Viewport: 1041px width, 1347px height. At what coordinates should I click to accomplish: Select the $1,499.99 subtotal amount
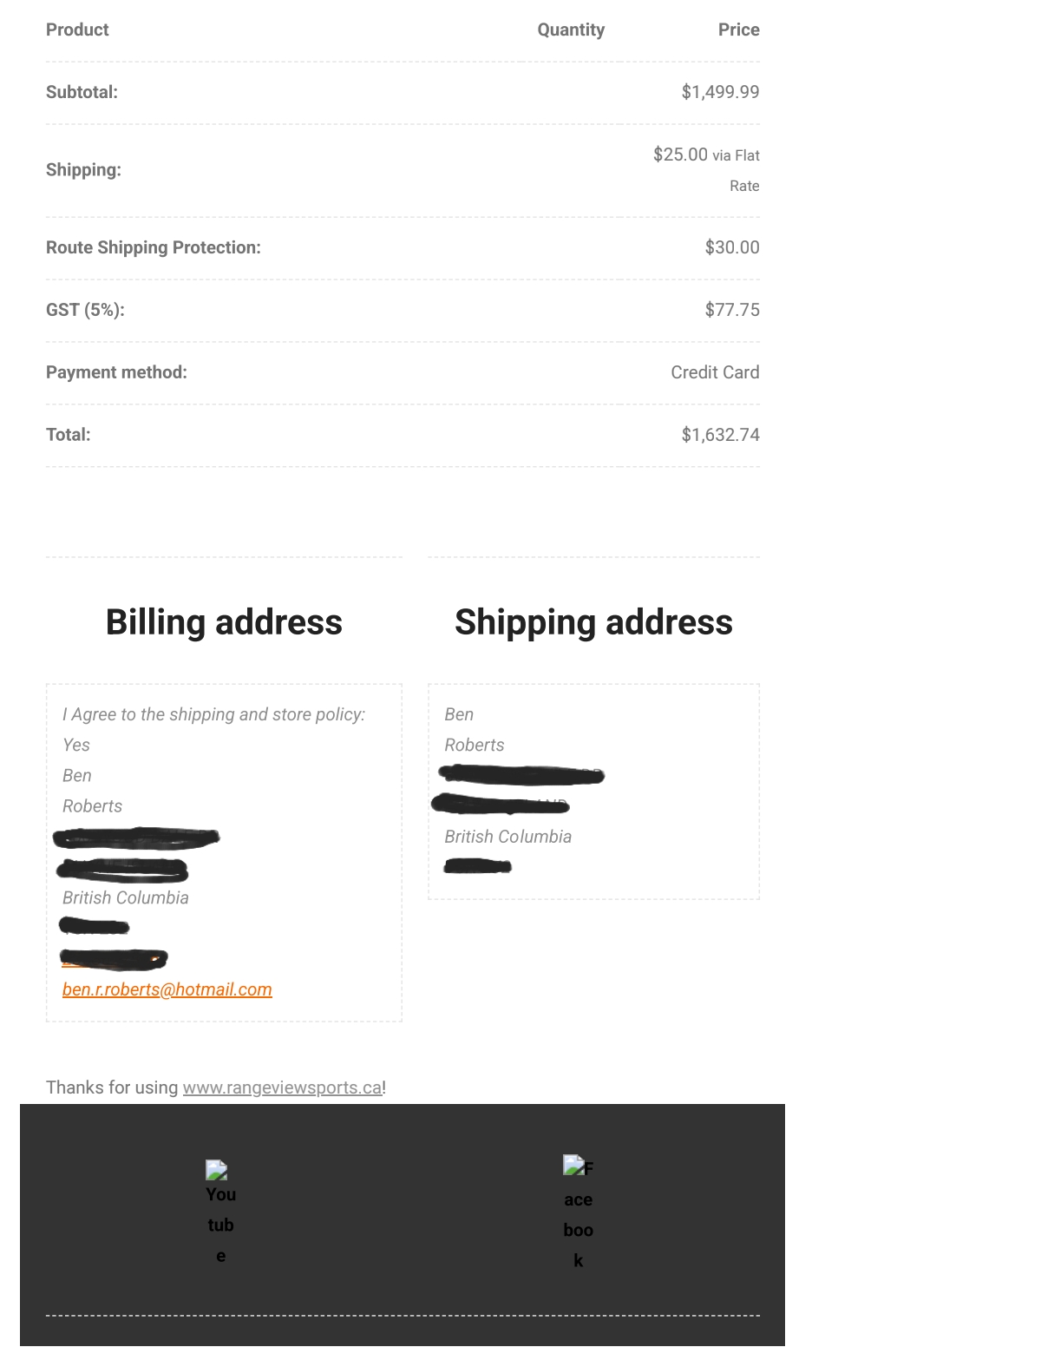pos(720,92)
